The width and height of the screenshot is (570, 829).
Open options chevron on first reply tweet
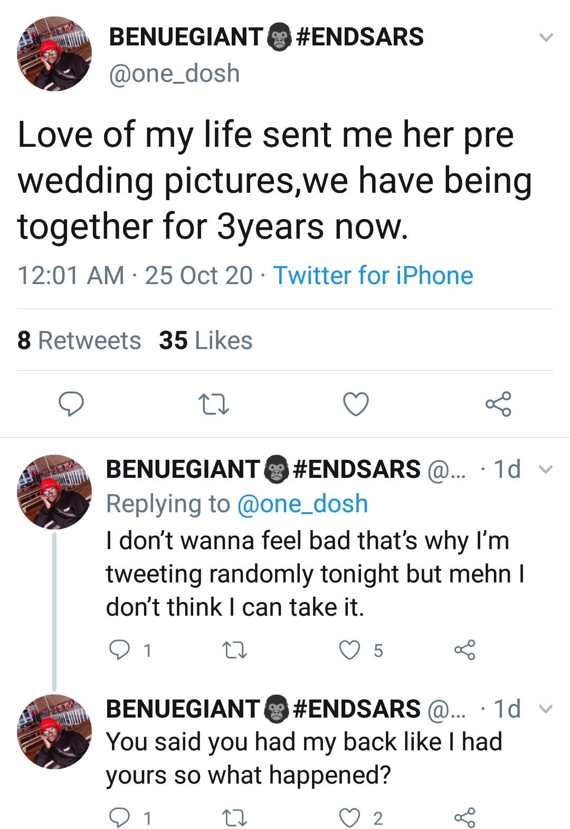(x=547, y=469)
